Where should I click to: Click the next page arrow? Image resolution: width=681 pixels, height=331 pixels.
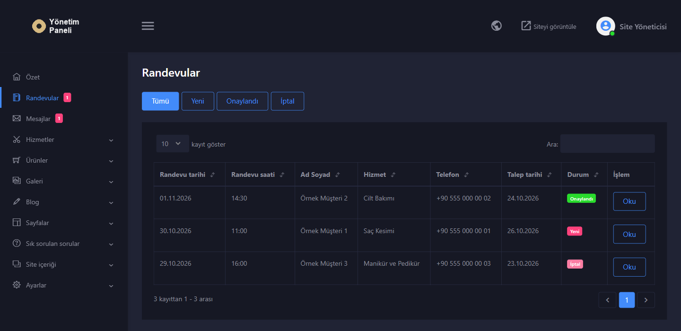pyautogui.click(x=646, y=300)
